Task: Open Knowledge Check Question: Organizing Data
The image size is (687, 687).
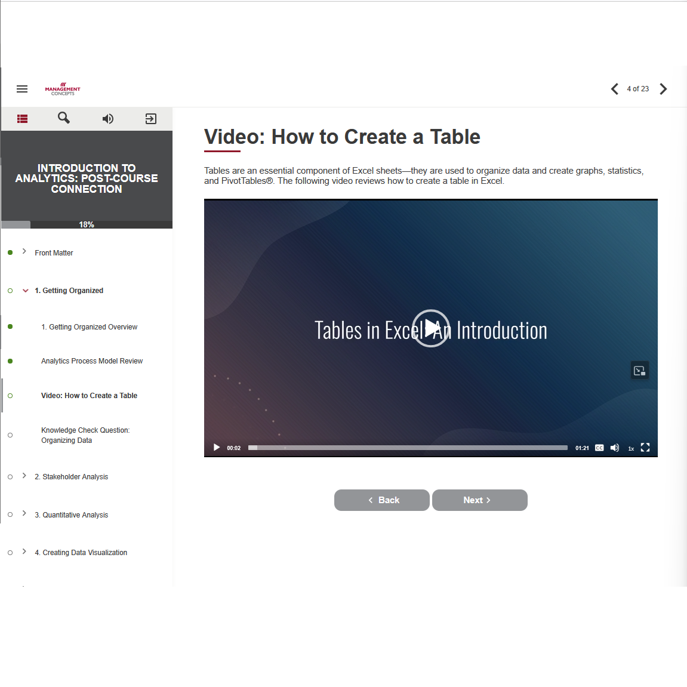Action: coord(85,435)
